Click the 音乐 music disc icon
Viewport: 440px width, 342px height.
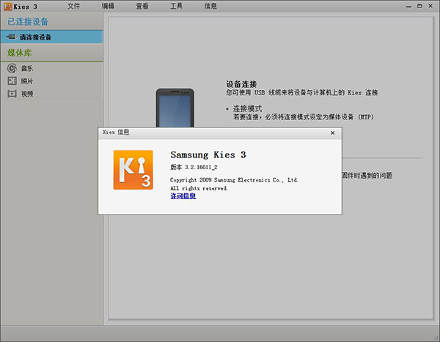click(x=12, y=68)
